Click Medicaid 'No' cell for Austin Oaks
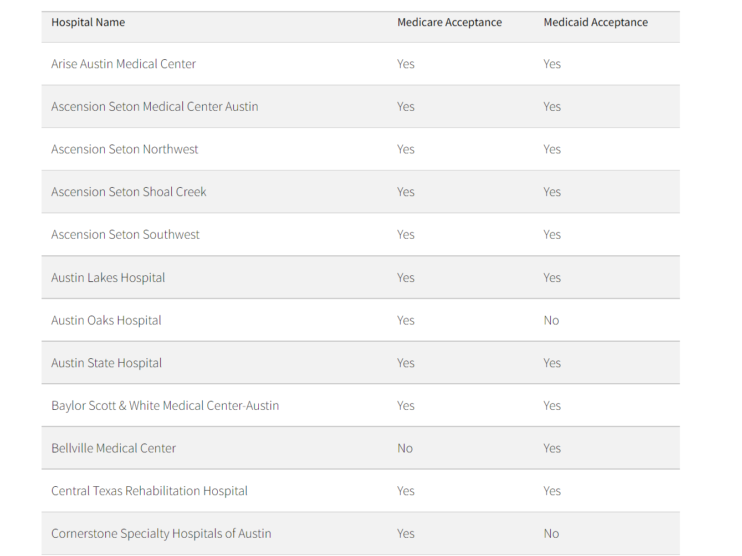 click(551, 321)
